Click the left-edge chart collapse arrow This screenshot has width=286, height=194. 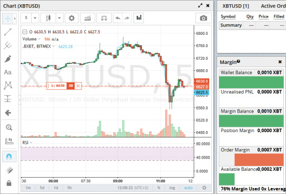coord(20,99)
